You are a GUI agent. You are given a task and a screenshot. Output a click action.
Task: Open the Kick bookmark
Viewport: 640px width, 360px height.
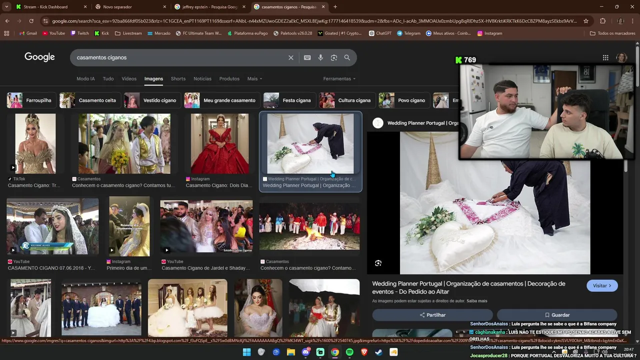(x=101, y=33)
